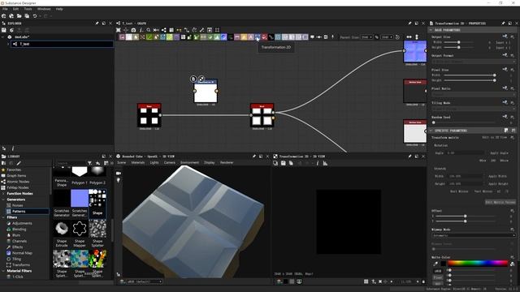Click the Apply Width button
Screen dimensions: 520x292
(x=497, y=176)
